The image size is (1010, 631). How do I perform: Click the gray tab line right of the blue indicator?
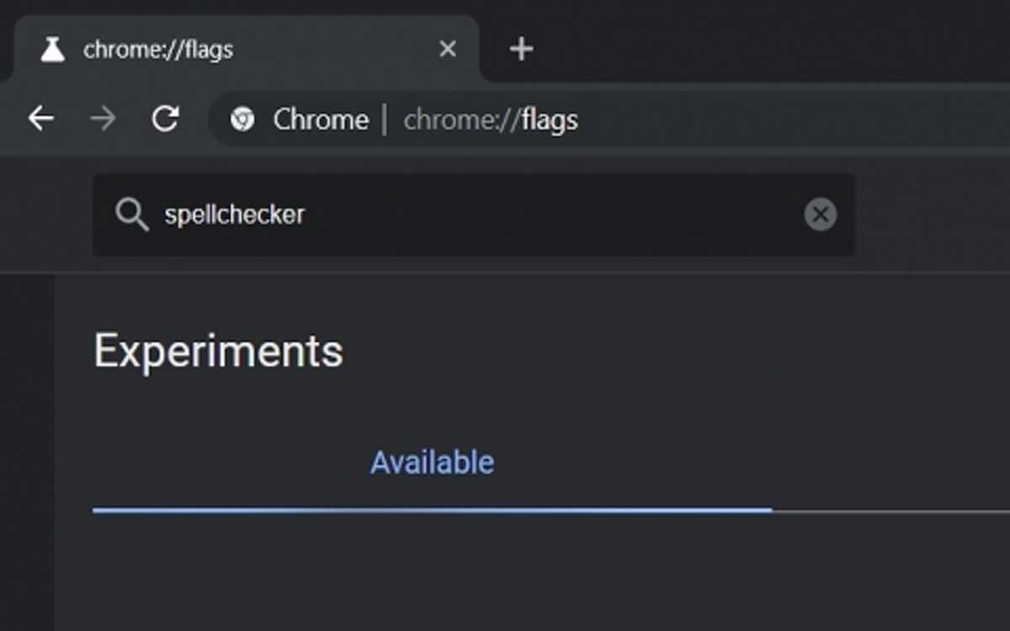[x=890, y=511]
